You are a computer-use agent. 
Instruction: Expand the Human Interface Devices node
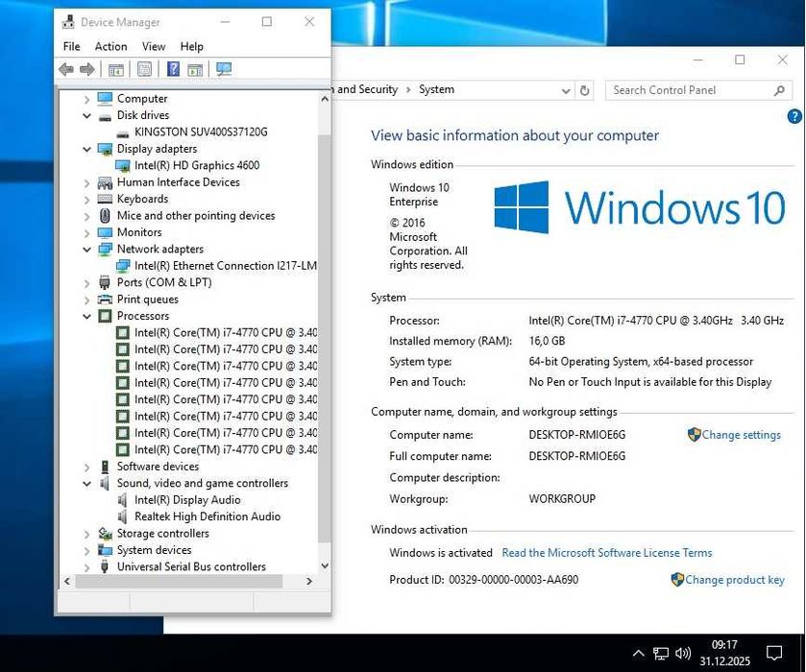point(86,182)
